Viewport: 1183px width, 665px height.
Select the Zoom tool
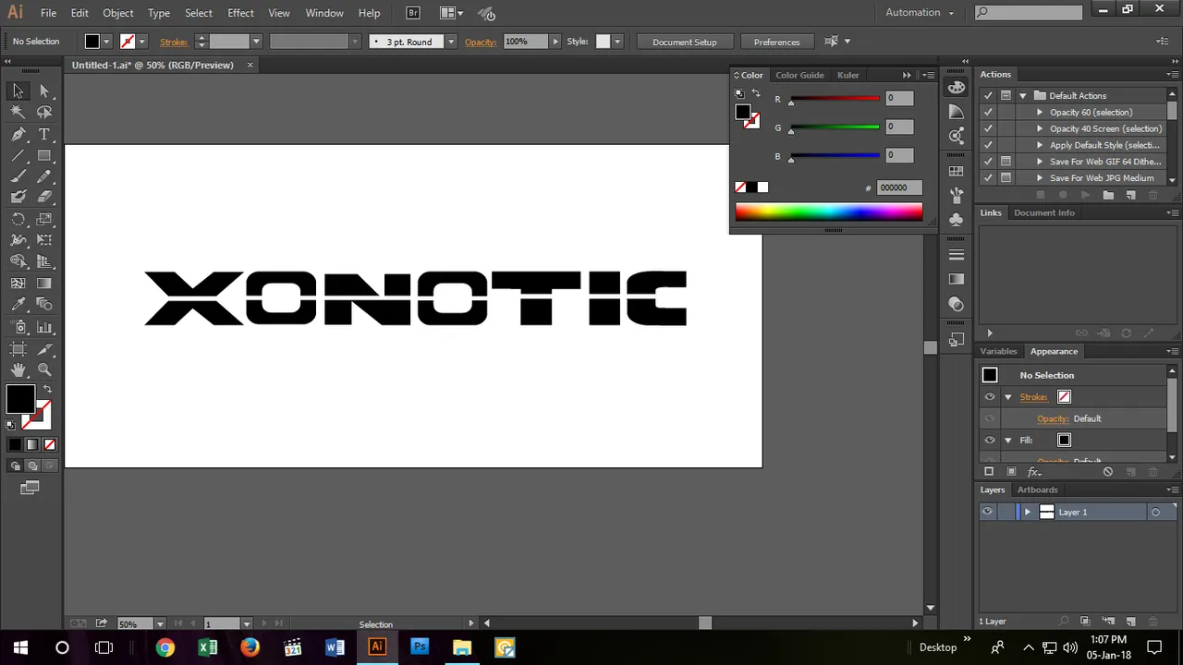pyautogui.click(x=44, y=370)
